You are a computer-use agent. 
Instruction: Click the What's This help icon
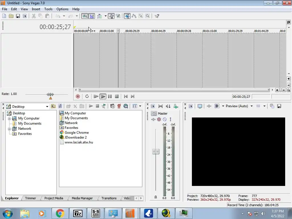(157, 16)
